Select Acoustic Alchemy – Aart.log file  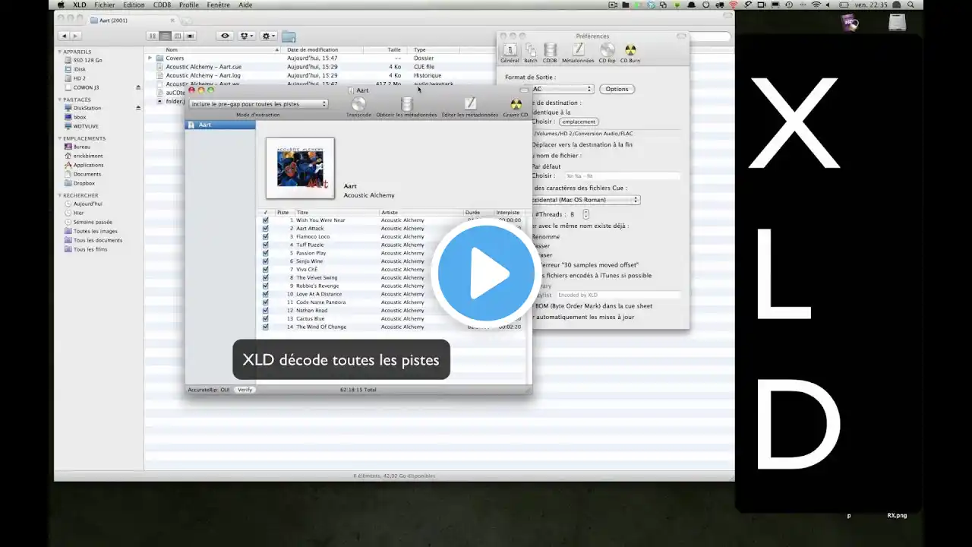[x=203, y=75]
